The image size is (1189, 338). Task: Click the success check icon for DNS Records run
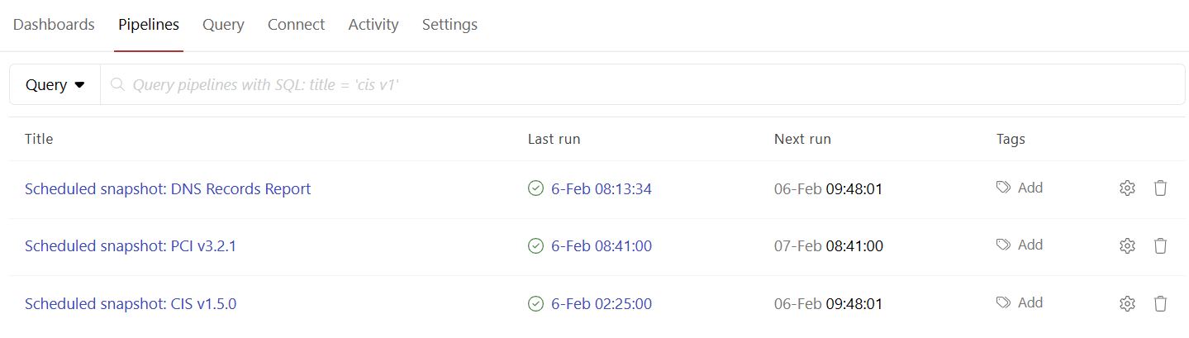[535, 188]
